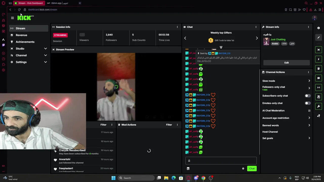The image size is (324, 182).
Task: Open Chat panel three-dot menu
Action: [x=256, y=27]
